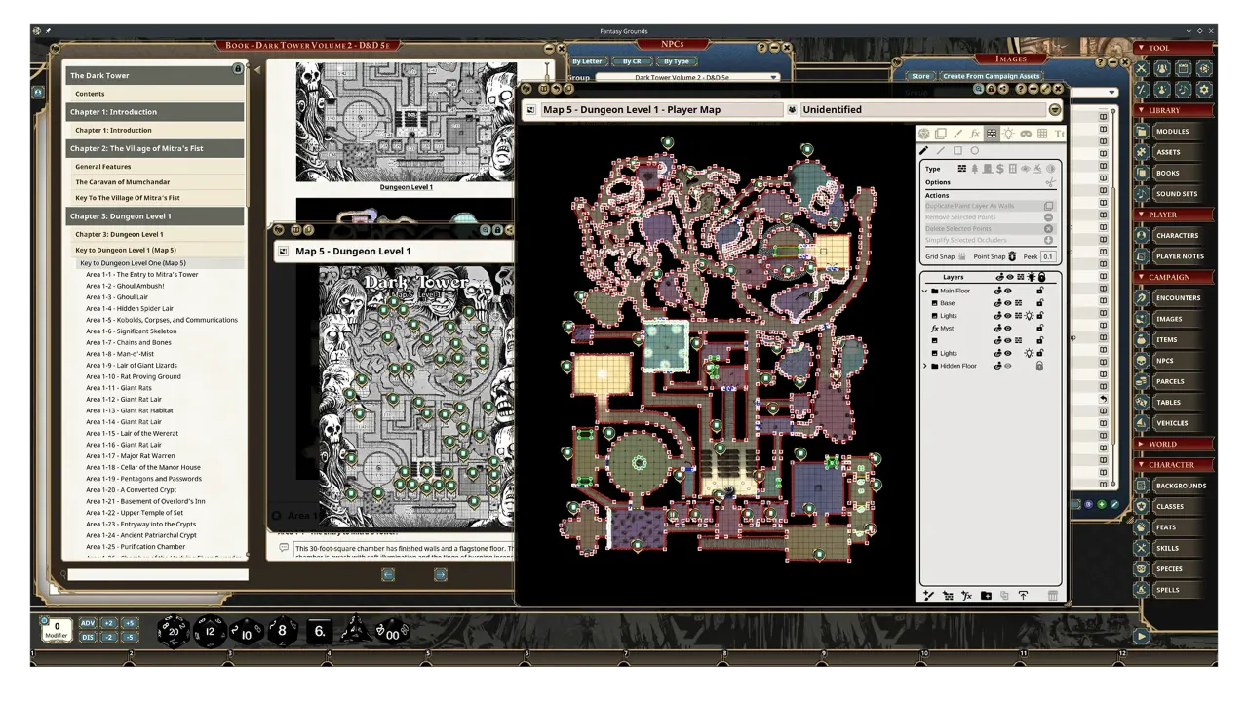1248x702 pixels.
Task: Select the line-of-sight walls toolbar icon
Action: [x=992, y=134]
